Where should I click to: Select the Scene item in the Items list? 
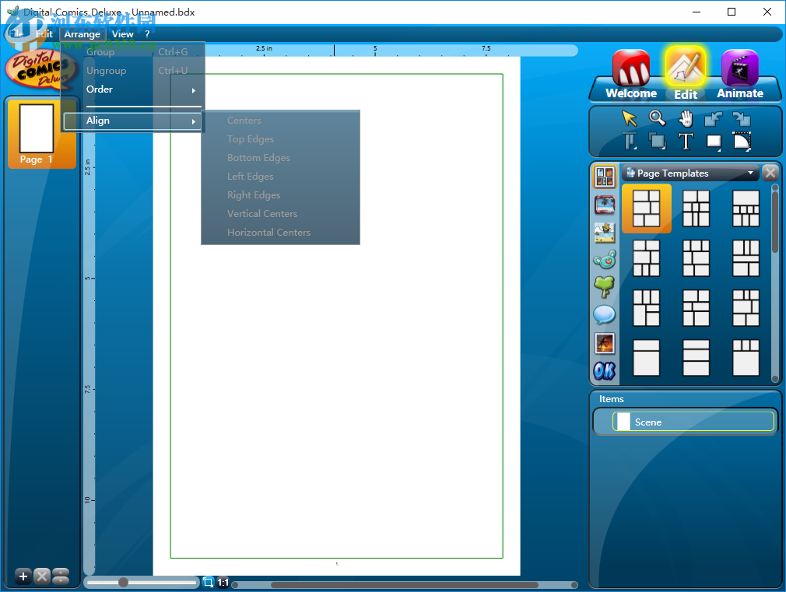(693, 422)
